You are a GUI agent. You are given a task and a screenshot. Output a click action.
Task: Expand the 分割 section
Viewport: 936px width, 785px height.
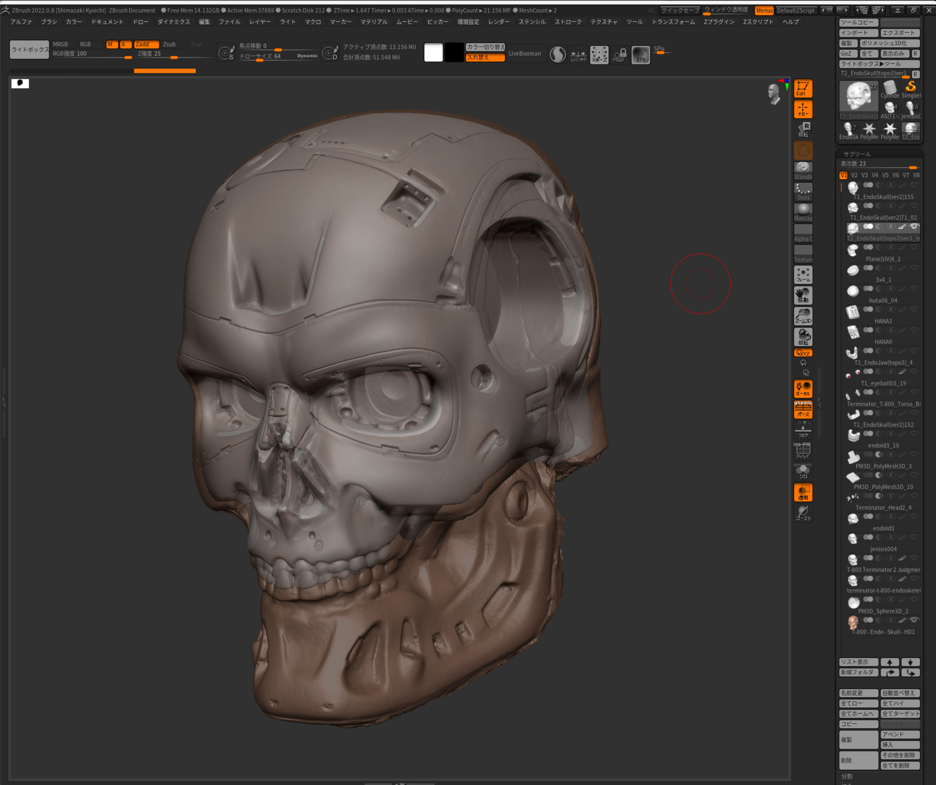tap(847, 776)
